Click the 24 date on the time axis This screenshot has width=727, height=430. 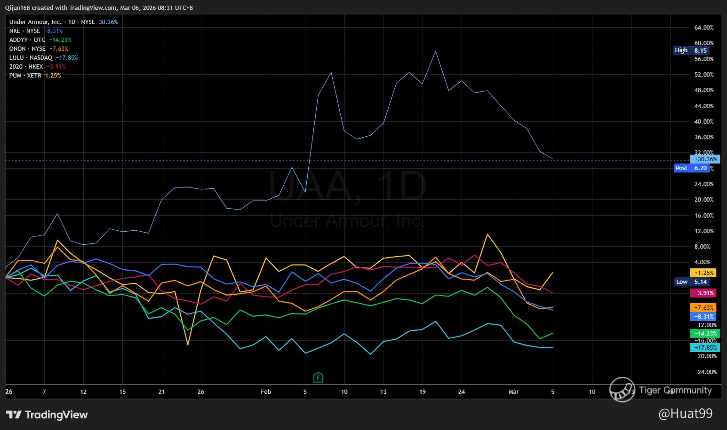pyautogui.click(x=461, y=392)
